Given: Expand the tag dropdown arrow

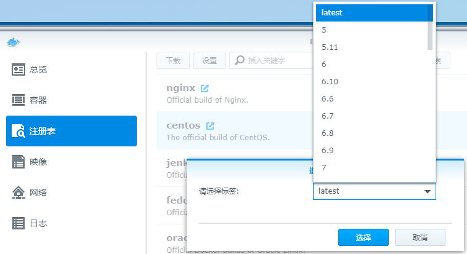Looking at the screenshot, I should [428, 191].
